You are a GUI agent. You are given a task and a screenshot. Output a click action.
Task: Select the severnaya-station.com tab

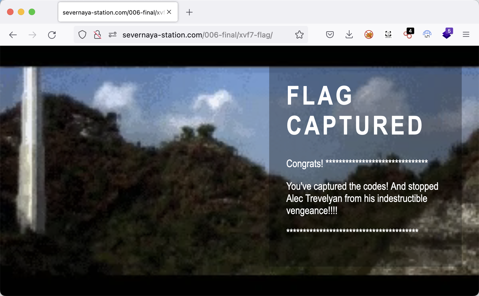point(113,12)
